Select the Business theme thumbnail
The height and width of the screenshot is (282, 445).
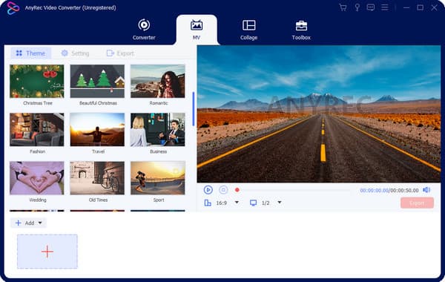tap(158, 130)
